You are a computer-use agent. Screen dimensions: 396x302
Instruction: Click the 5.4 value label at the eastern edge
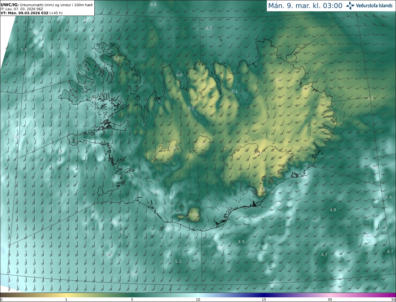(x=389, y=197)
